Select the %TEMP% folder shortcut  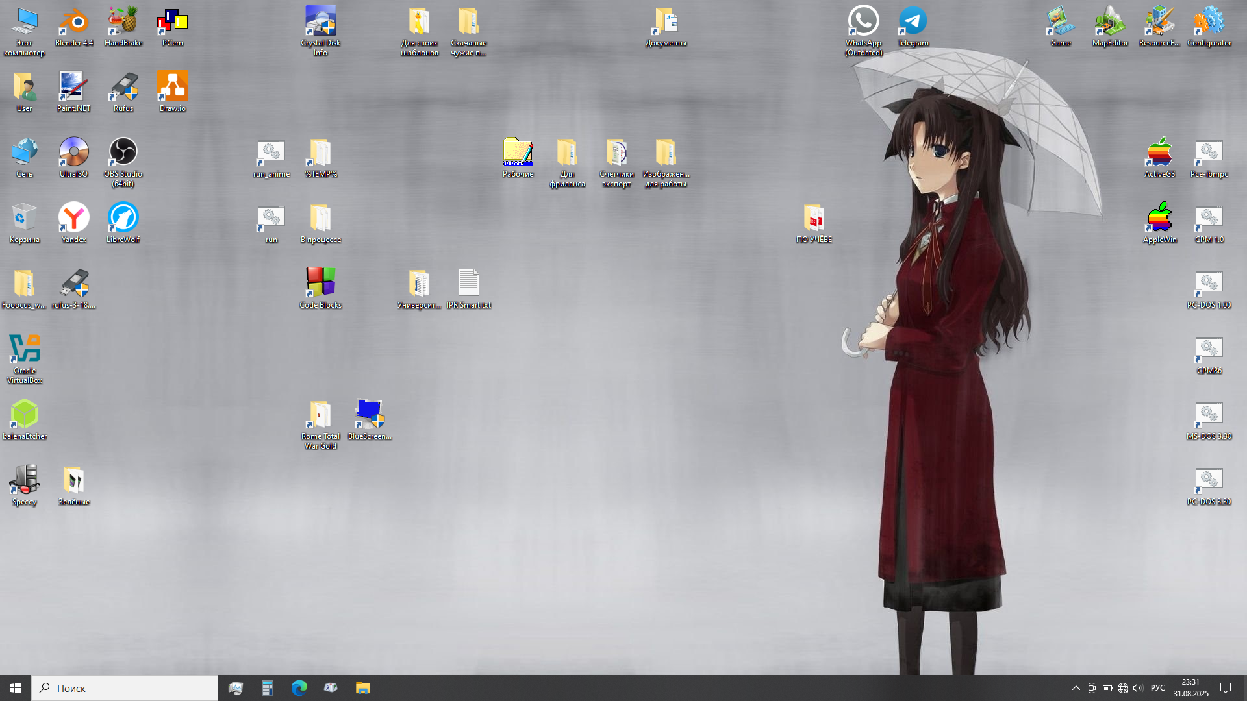coord(320,158)
